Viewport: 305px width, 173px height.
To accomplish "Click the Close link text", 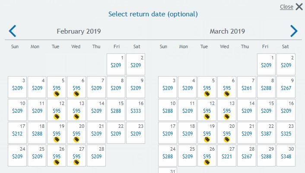I will (x=286, y=7).
